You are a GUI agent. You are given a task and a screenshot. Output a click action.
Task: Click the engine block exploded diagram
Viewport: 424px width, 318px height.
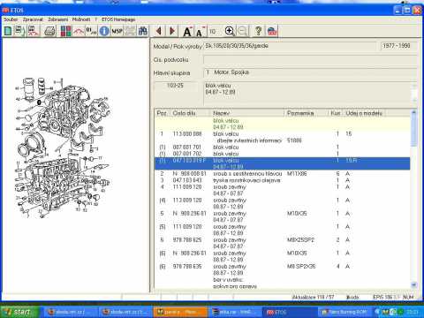(63, 148)
